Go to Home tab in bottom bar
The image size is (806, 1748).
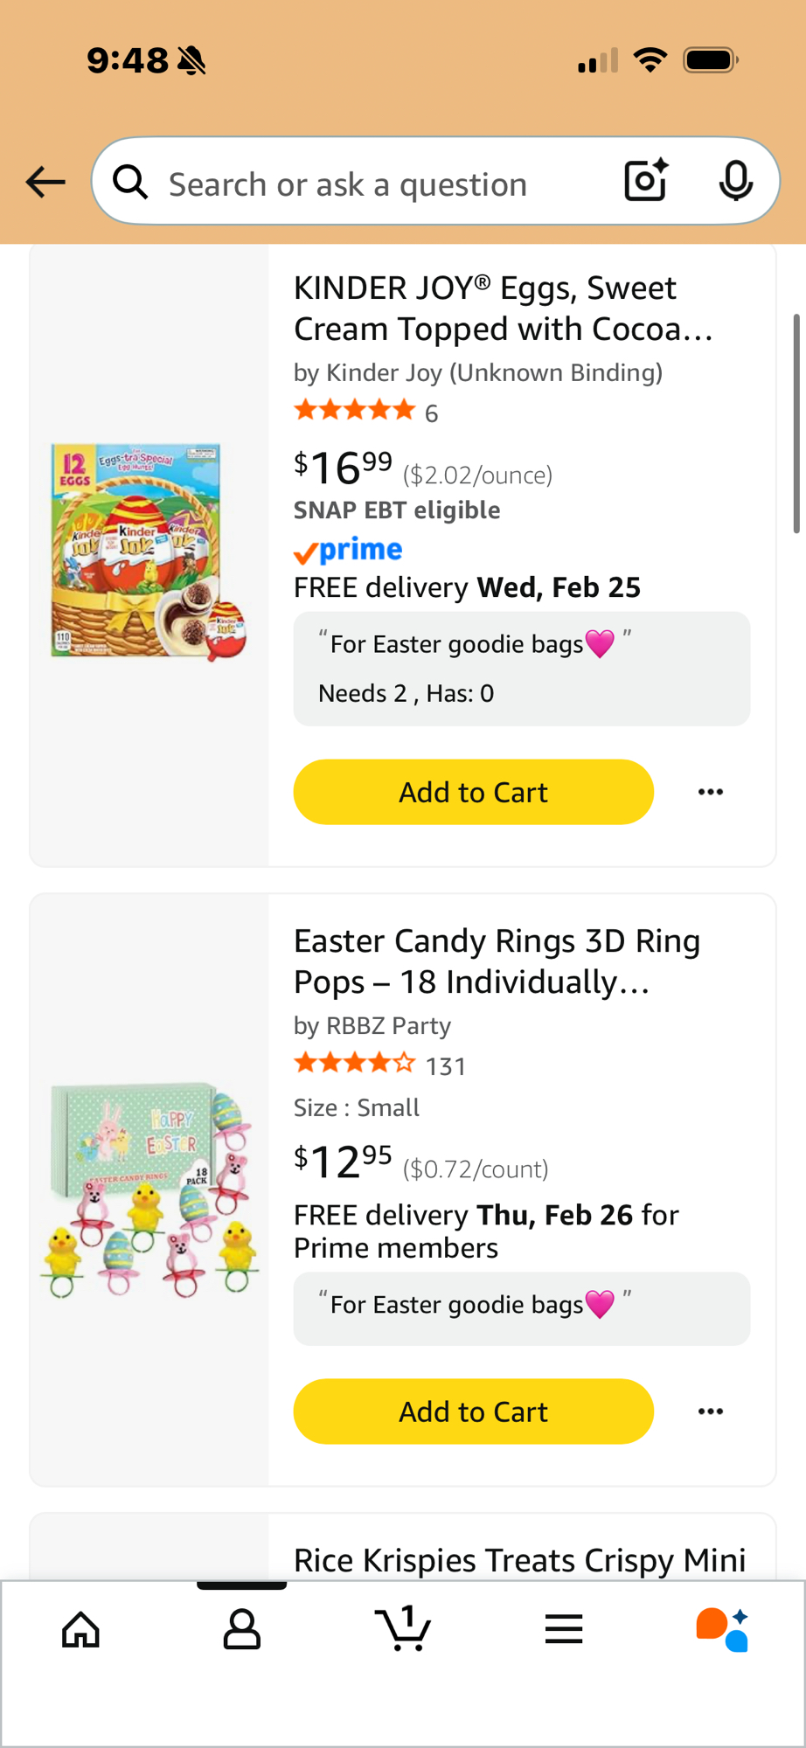click(x=80, y=1630)
